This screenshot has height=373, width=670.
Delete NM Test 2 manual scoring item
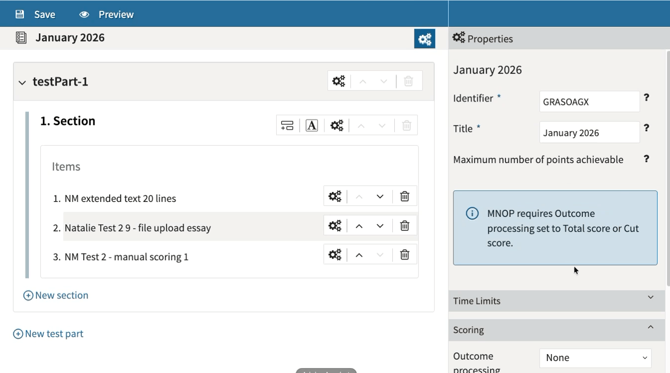(x=405, y=255)
